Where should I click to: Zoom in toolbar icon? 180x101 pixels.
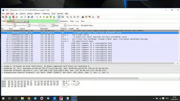coord(67,17)
